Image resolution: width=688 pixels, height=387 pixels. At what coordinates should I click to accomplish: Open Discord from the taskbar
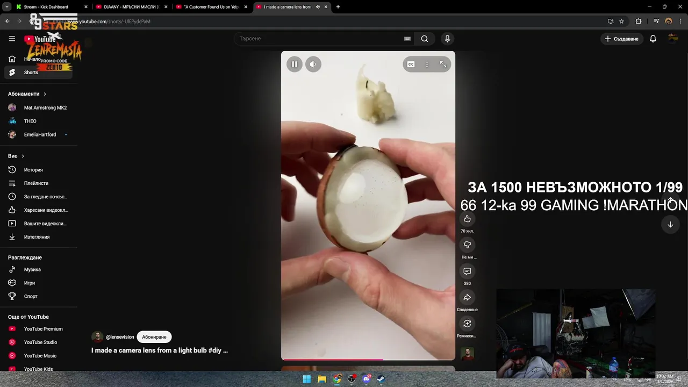367,379
